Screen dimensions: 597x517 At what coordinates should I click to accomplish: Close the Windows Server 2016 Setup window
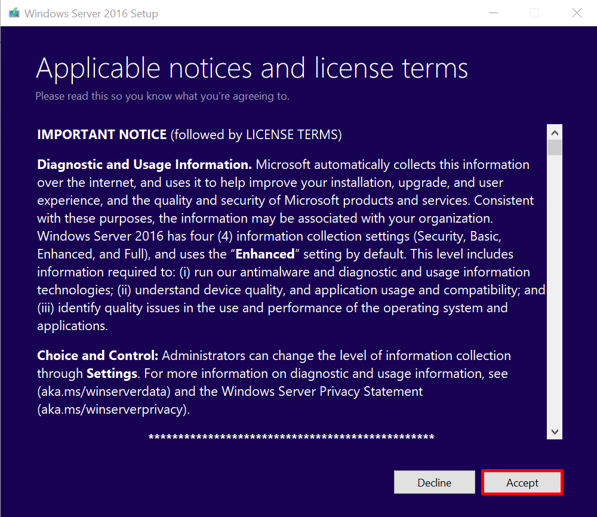[577, 13]
